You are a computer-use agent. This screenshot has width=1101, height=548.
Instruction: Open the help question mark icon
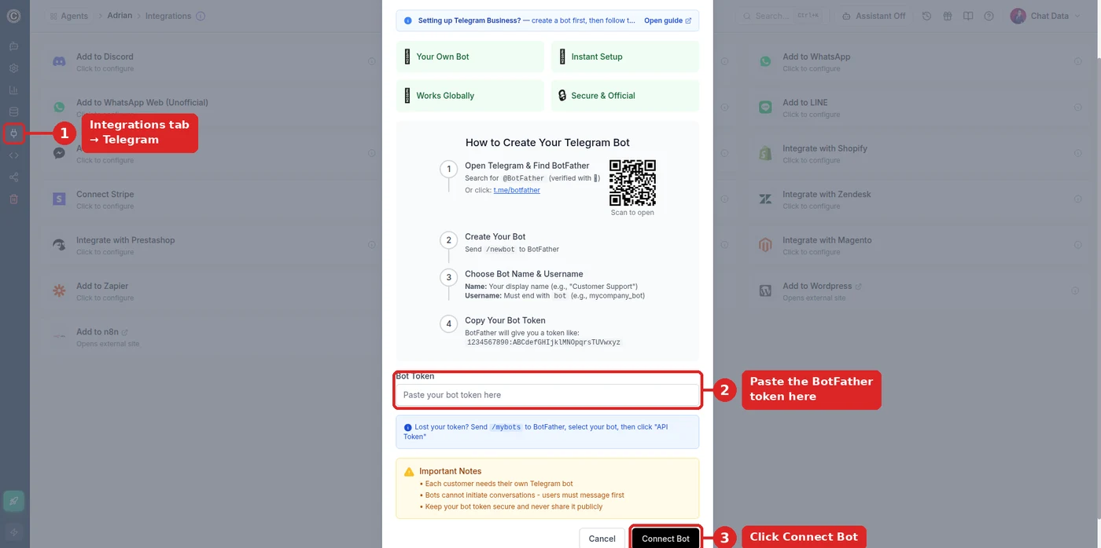pyautogui.click(x=989, y=16)
